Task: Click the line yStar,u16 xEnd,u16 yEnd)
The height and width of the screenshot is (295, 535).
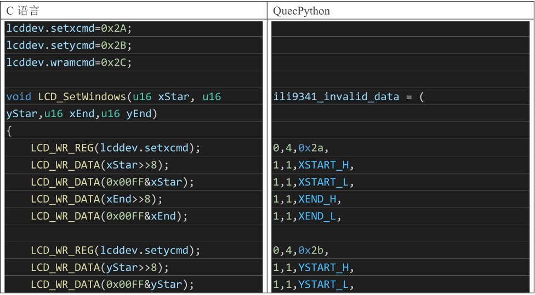Action: click(x=82, y=114)
